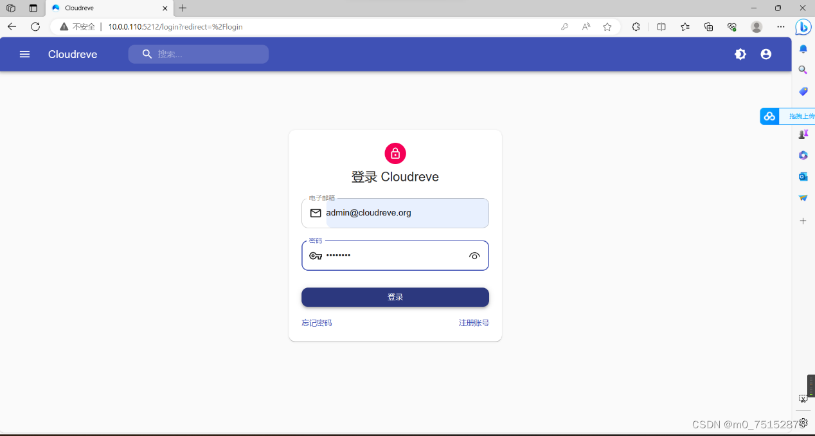Open browser essentials heart icon
Image resolution: width=815 pixels, height=436 pixels.
point(732,27)
